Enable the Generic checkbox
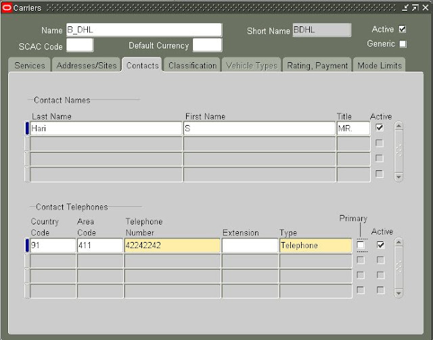The width and height of the screenshot is (433, 340). tap(403, 44)
